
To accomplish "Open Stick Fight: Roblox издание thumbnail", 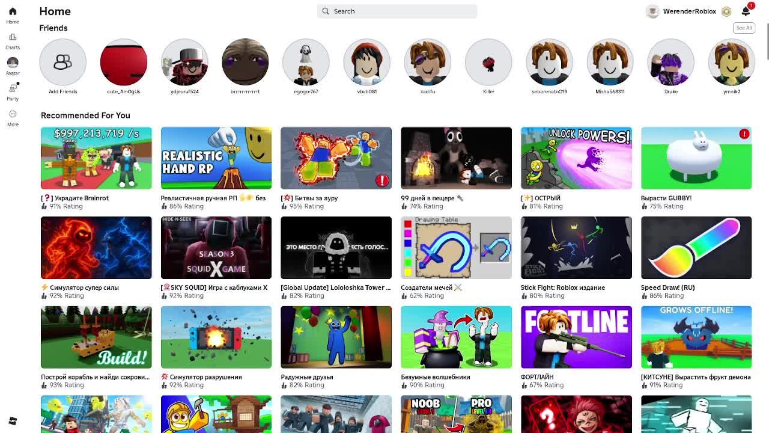I will point(576,247).
